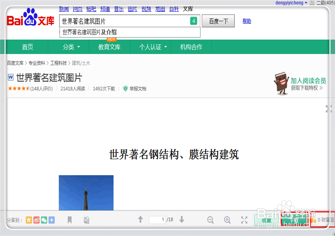
Task: Select the copy document icon
Action: pos(86,220)
